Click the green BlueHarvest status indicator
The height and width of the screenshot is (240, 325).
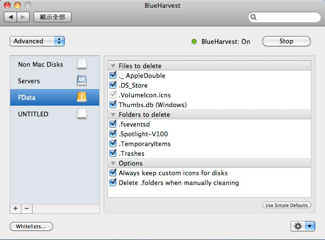pos(194,41)
